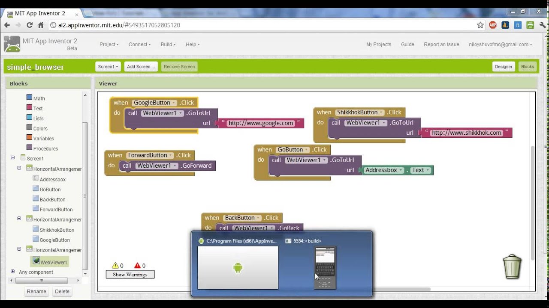Screen dimensions: 549x308
Task: Click Add Screen button
Action: pos(141,67)
